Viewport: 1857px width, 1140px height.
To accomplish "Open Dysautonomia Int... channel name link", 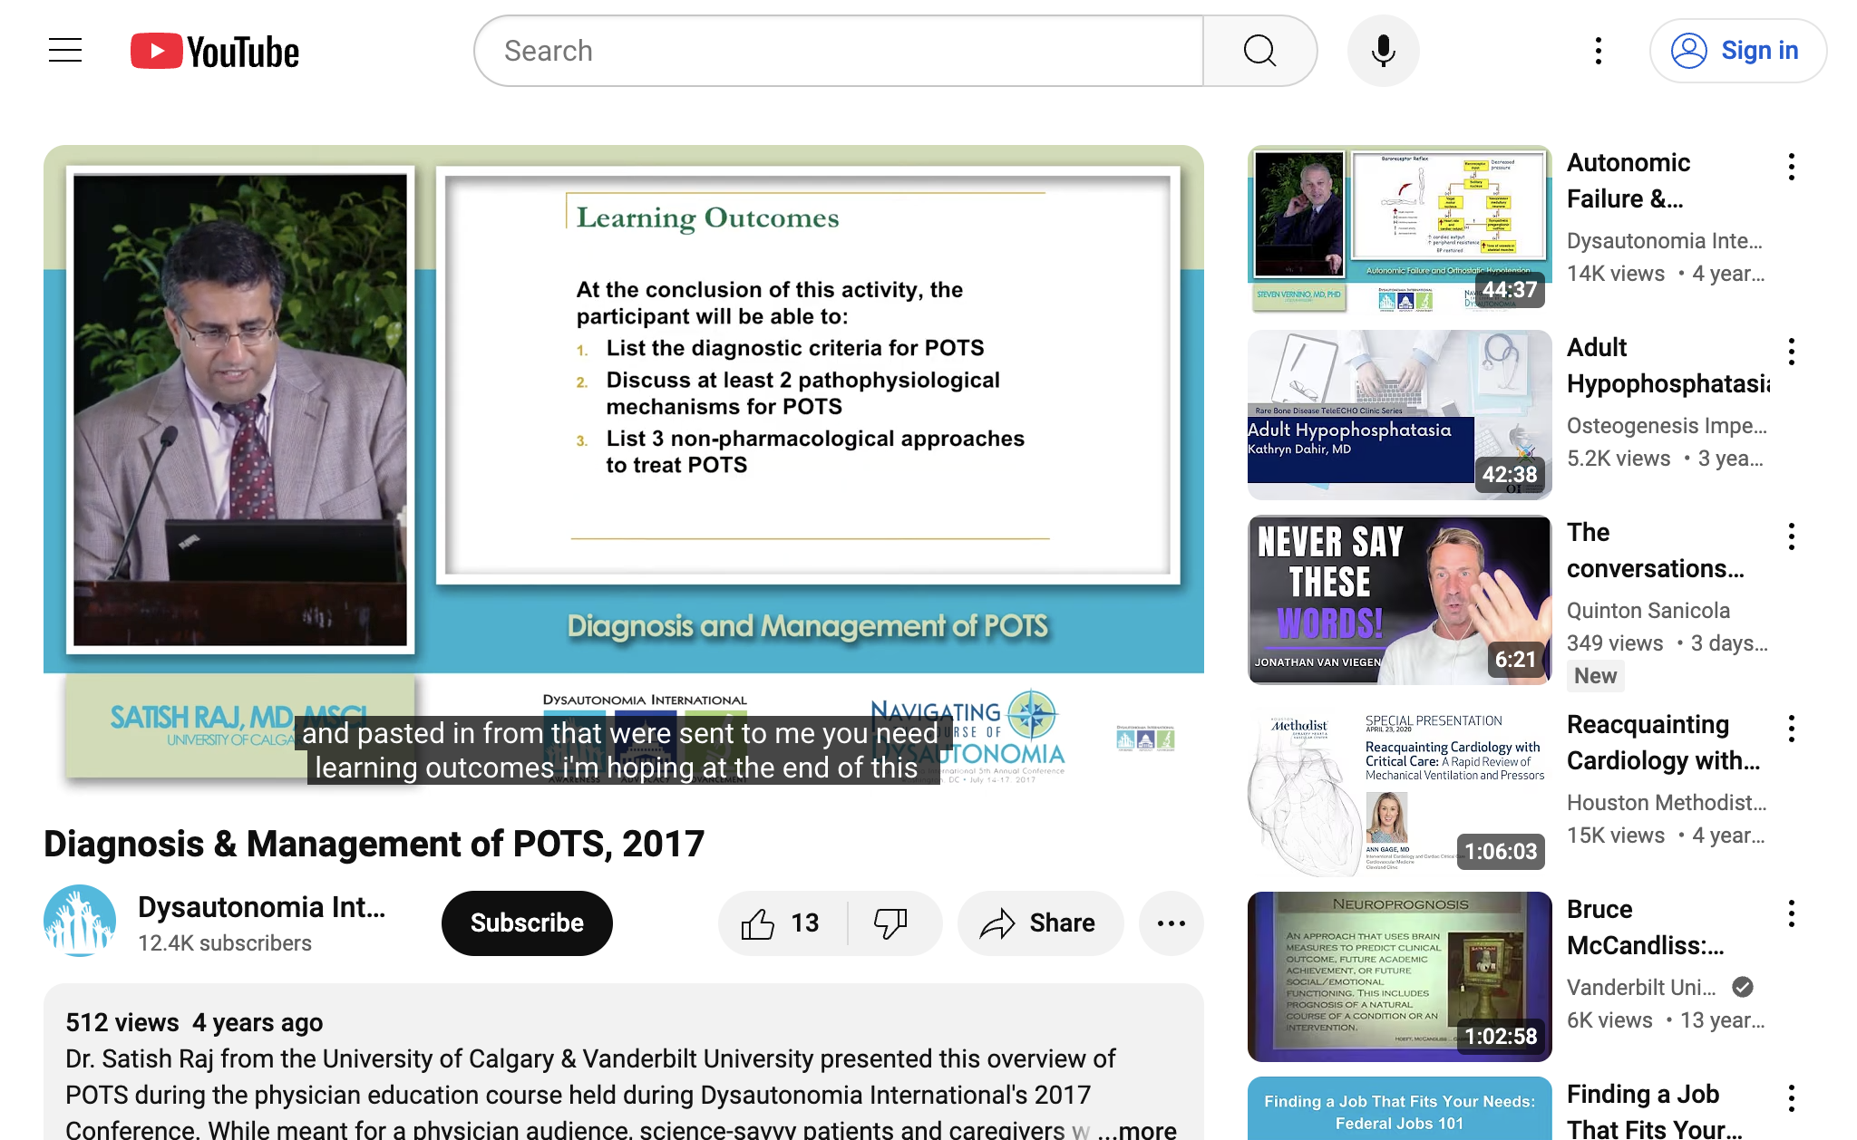I will pos(261,907).
